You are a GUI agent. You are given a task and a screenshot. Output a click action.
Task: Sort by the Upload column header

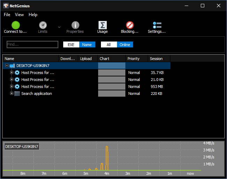88,59
